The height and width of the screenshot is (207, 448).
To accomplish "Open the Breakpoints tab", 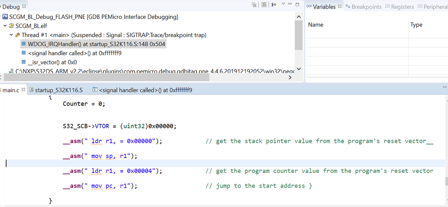I will [366, 7].
